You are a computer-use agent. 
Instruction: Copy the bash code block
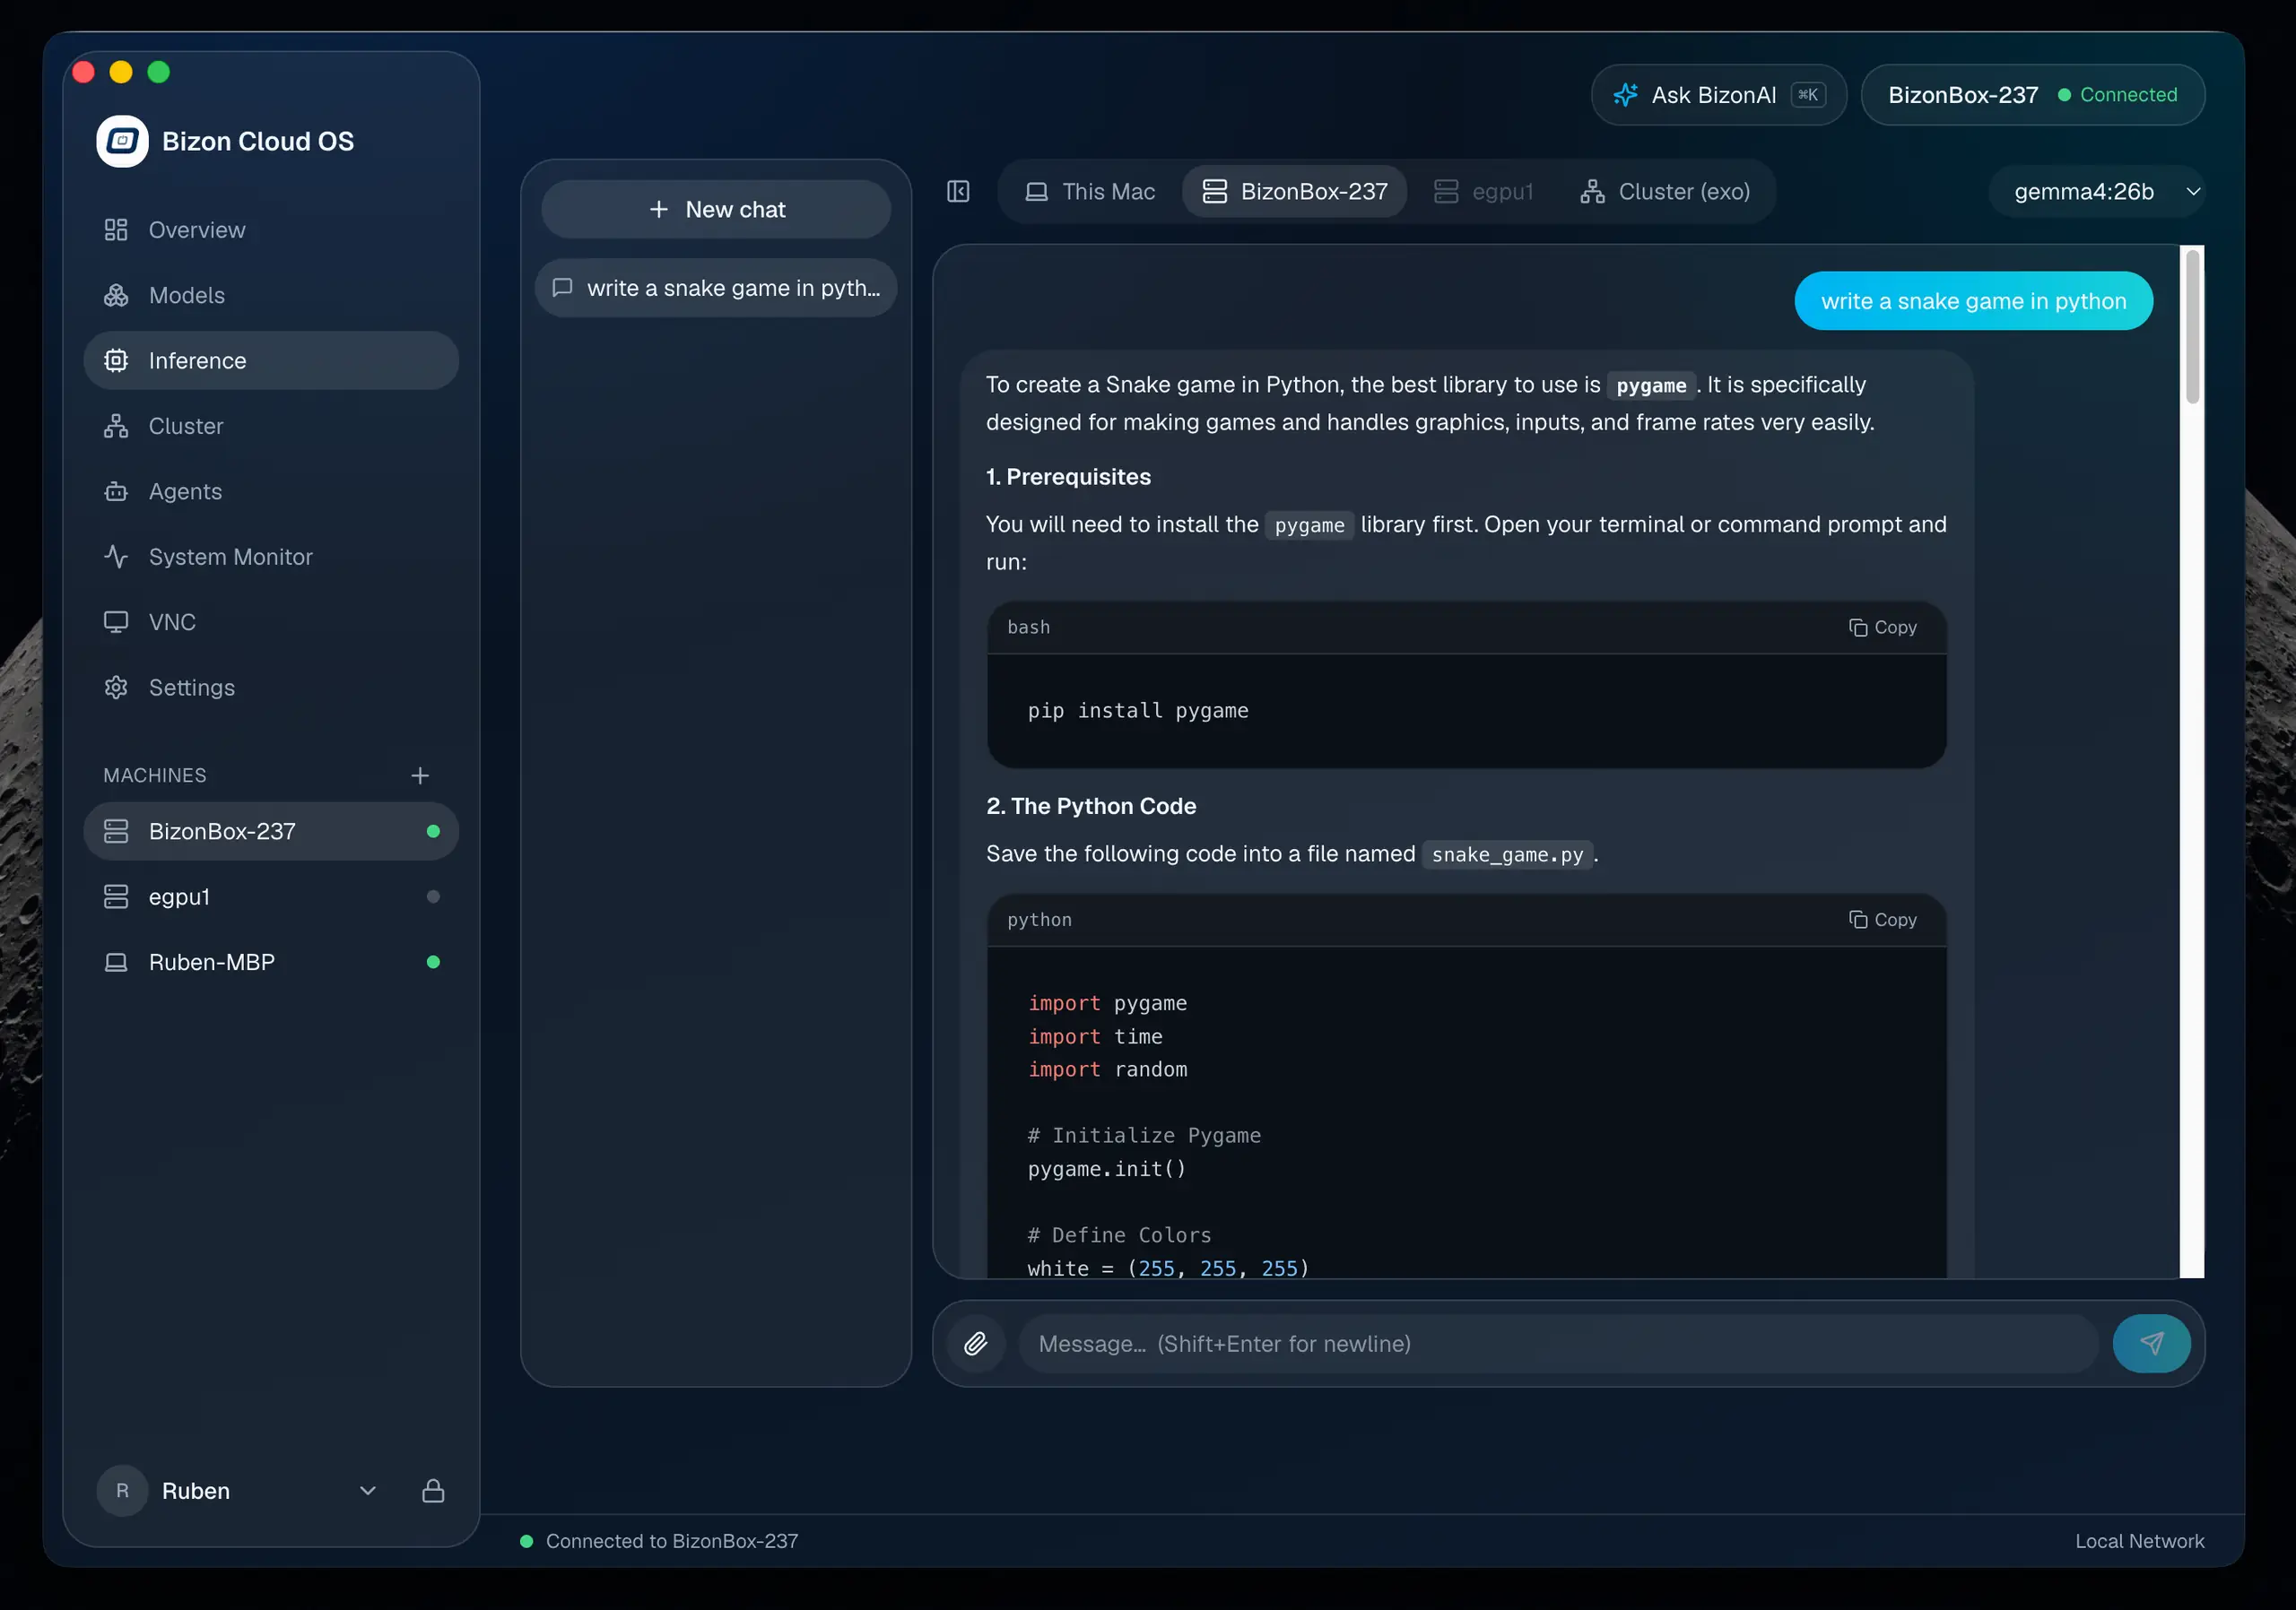coord(1882,627)
